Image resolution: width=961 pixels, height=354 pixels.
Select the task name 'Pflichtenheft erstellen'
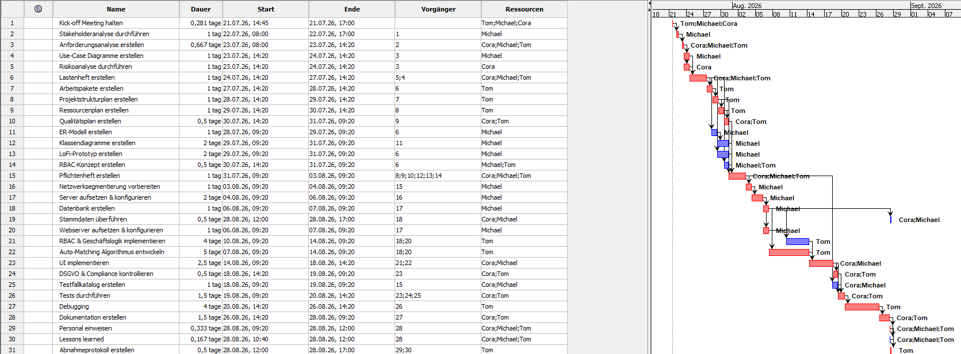(90, 176)
